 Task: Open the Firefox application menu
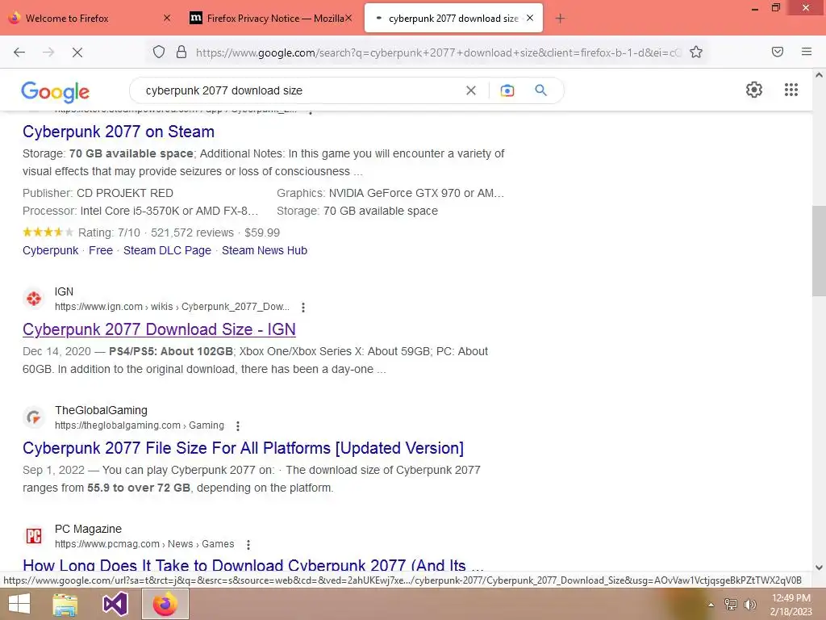[806, 52]
